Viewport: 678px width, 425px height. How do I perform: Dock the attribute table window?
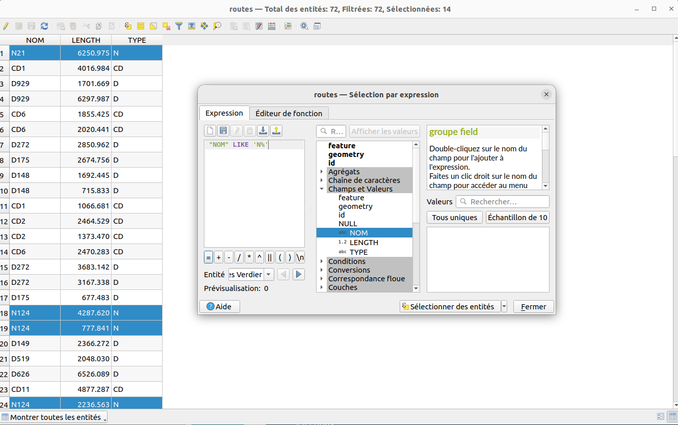point(317,26)
